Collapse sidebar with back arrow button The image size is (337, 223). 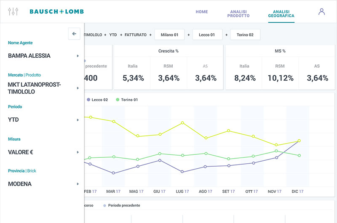[x=74, y=34]
